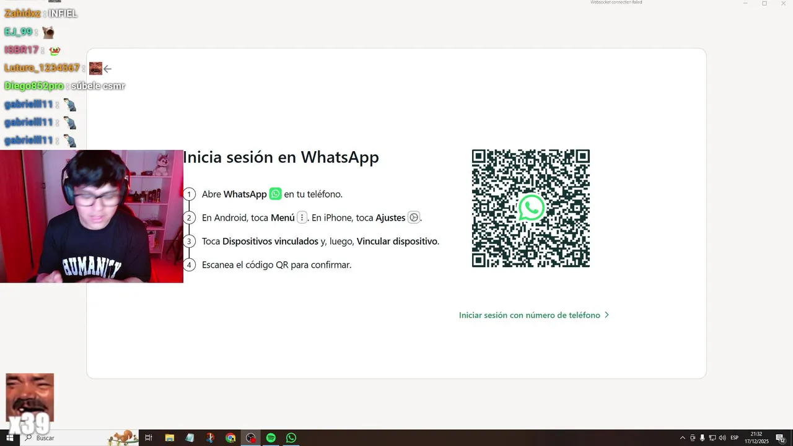Screen dimensions: 793x446
Task: Maximize the WhatsApp window
Action: (x=764, y=3)
